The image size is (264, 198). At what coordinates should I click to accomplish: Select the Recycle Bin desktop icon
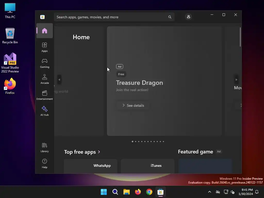tap(10, 36)
